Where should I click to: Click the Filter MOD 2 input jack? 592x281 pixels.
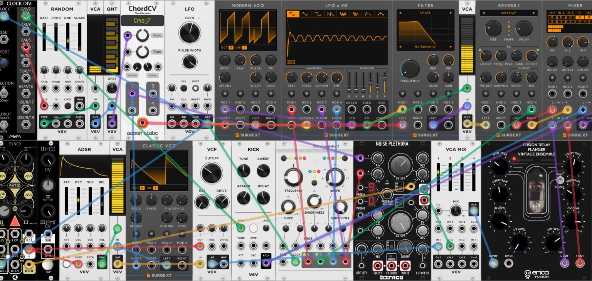point(417,109)
